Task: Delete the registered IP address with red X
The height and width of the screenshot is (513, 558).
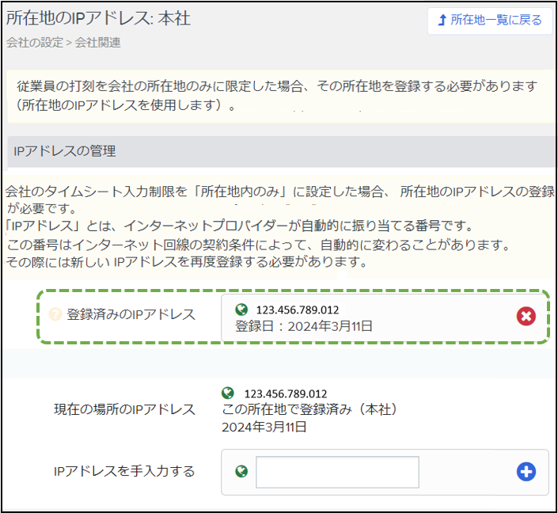Action: pos(526,316)
